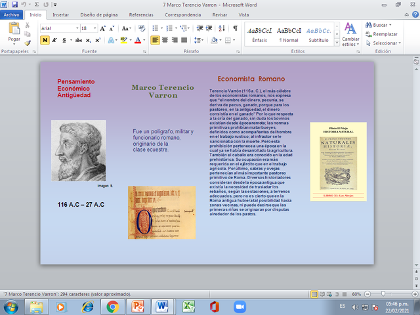Viewport: 420px width, 315px height.
Task: Toggle draft view in status bar
Action: click(345, 294)
